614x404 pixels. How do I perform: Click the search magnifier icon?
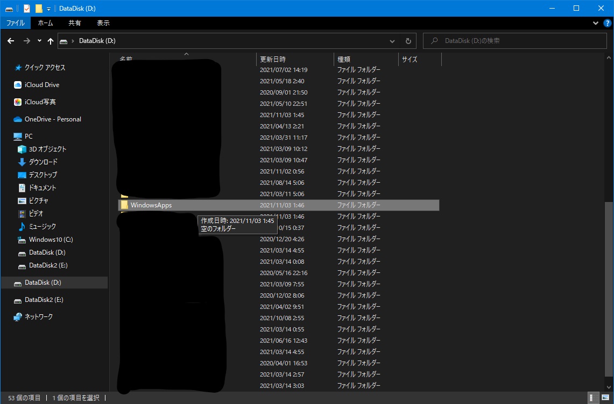coord(434,41)
